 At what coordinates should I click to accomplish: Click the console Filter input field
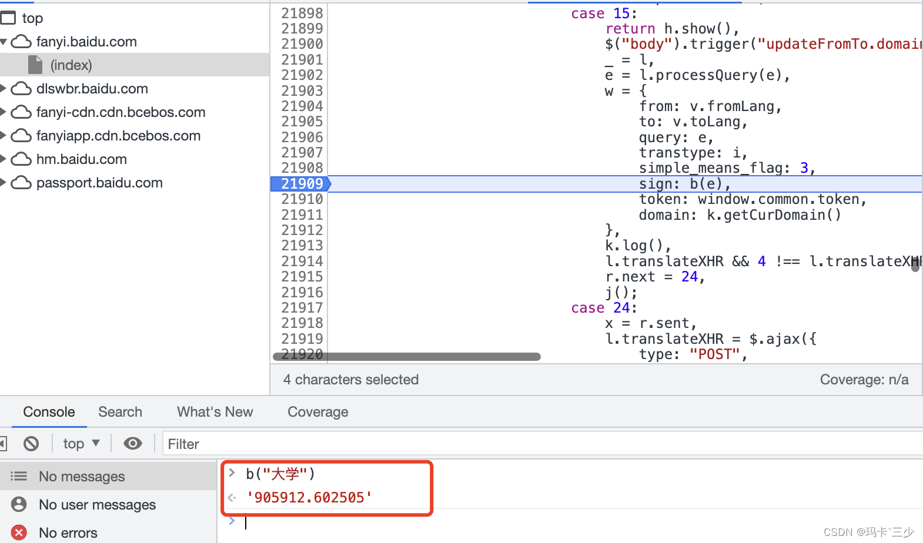tap(543, 444)
